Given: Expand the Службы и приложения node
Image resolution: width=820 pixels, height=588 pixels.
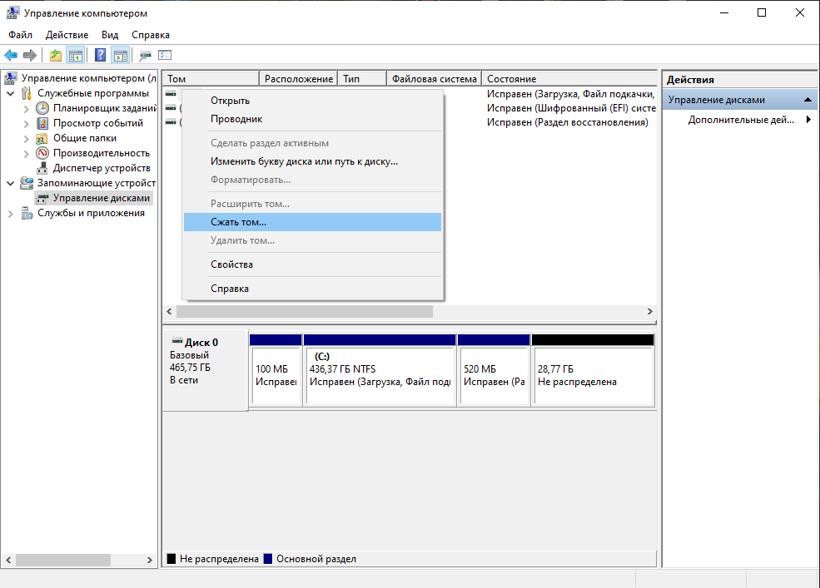Looking at the screenshot, I should [11, 213].
